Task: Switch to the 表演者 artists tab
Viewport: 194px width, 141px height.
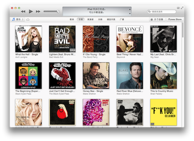Action: pyautogui.click(x=90, y=19)
